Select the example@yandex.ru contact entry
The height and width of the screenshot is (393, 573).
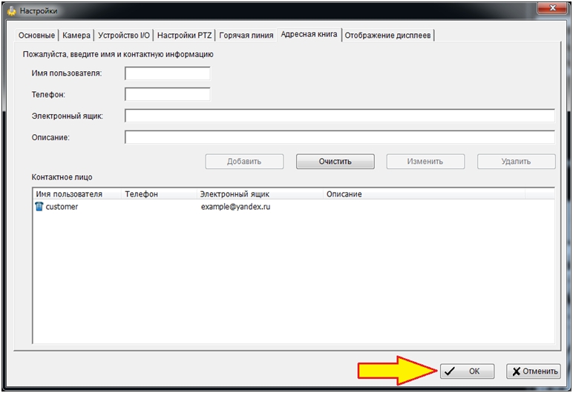pyautogui.click(x=235, y=207)
